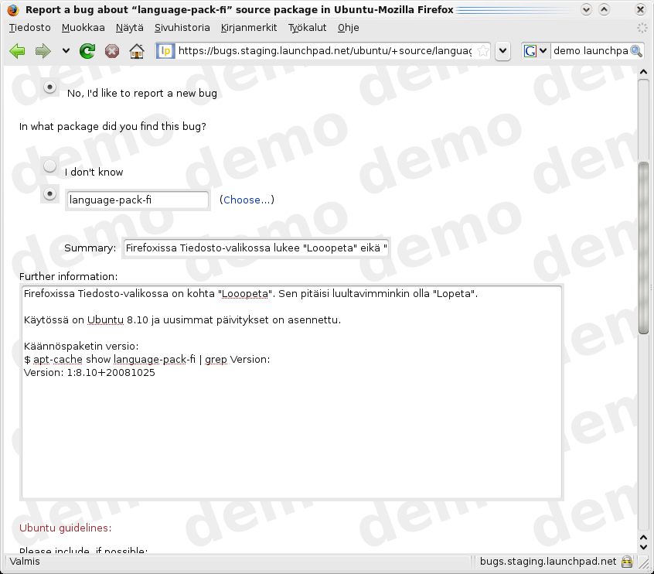The height and width of the screenshot is (574, 654).
Task: Select the radio button beside language-pack-fi field
Action: pos(50,194)
